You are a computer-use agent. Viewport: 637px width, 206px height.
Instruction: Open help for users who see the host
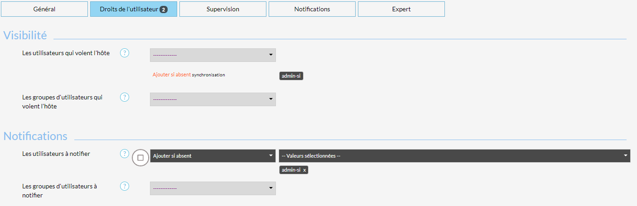click(125, 53)
